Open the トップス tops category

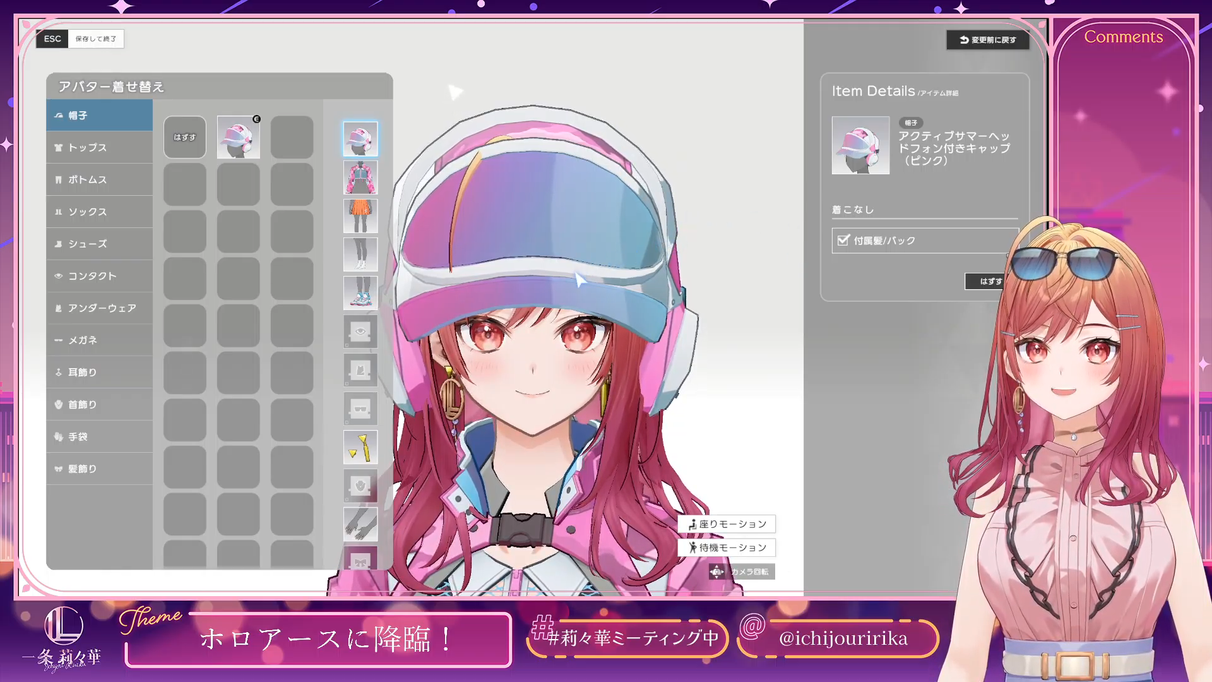tap(99, 148)
